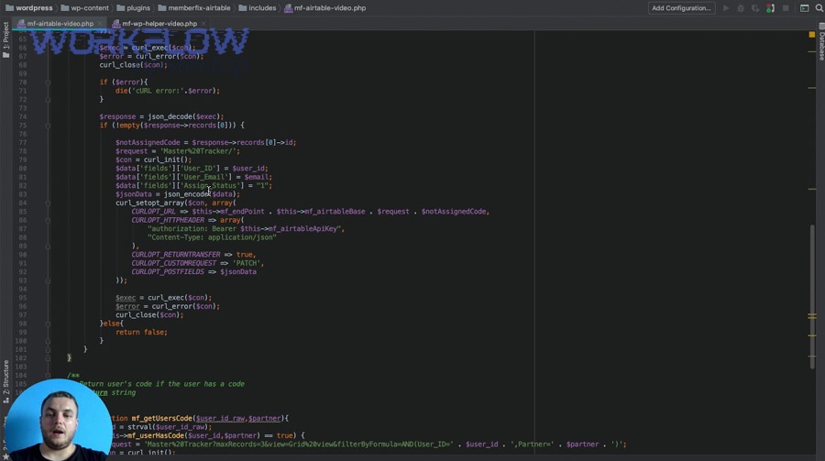Click the yellow inspection indicator square
Viewport: 825px width, 461px height.
point(812,34)
